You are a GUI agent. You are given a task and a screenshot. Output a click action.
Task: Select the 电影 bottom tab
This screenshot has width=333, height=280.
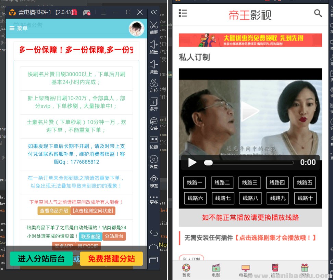pyautogui.click(x=216, y=270)
